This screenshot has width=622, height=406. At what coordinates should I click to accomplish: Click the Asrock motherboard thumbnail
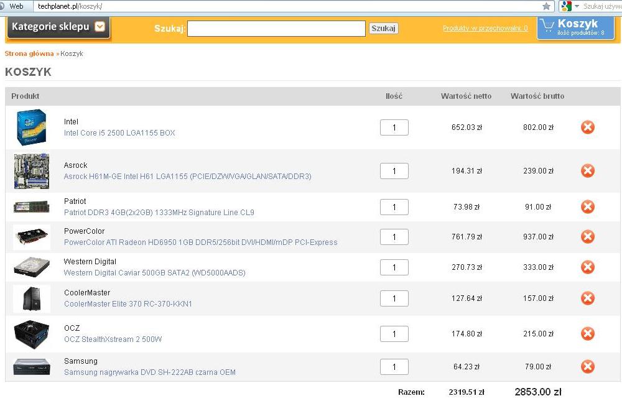tap(32, 171)
